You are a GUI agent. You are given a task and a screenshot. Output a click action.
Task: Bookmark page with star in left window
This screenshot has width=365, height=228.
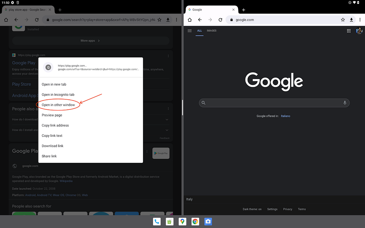point(159,20)
